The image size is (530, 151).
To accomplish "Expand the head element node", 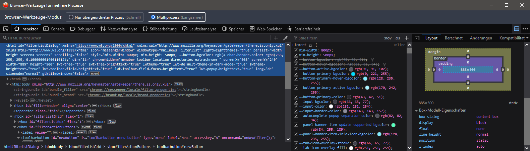I will click(8, 79).
